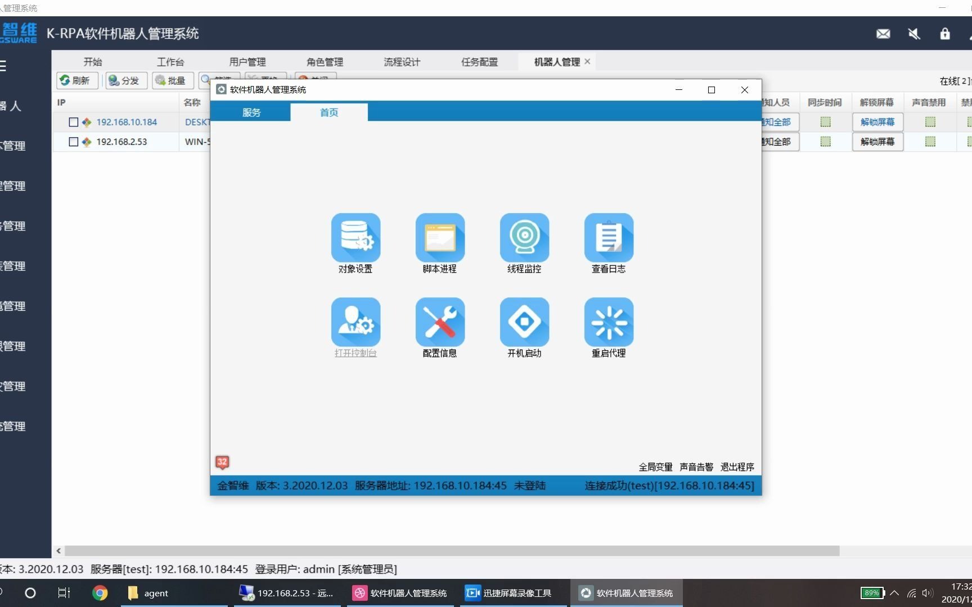Unlock screen via 解锁屏幕 button
Screen dimensions: 972x607
click(877, 122)
